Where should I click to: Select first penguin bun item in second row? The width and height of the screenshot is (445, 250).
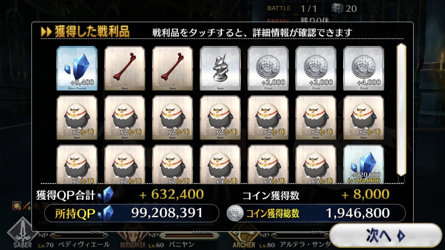[77, 118]
